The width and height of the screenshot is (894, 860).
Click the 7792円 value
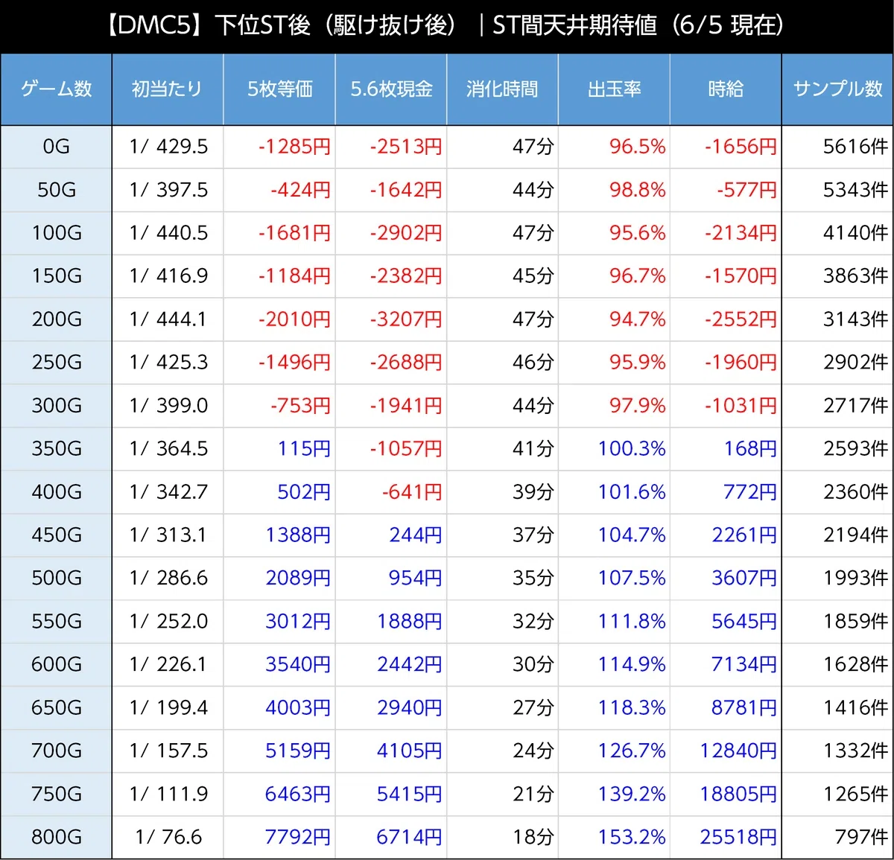pos(298,838)
